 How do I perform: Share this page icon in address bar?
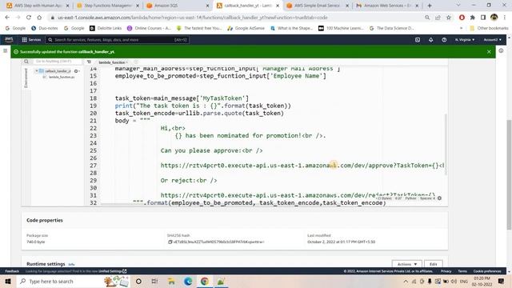(x=438, y=18)
